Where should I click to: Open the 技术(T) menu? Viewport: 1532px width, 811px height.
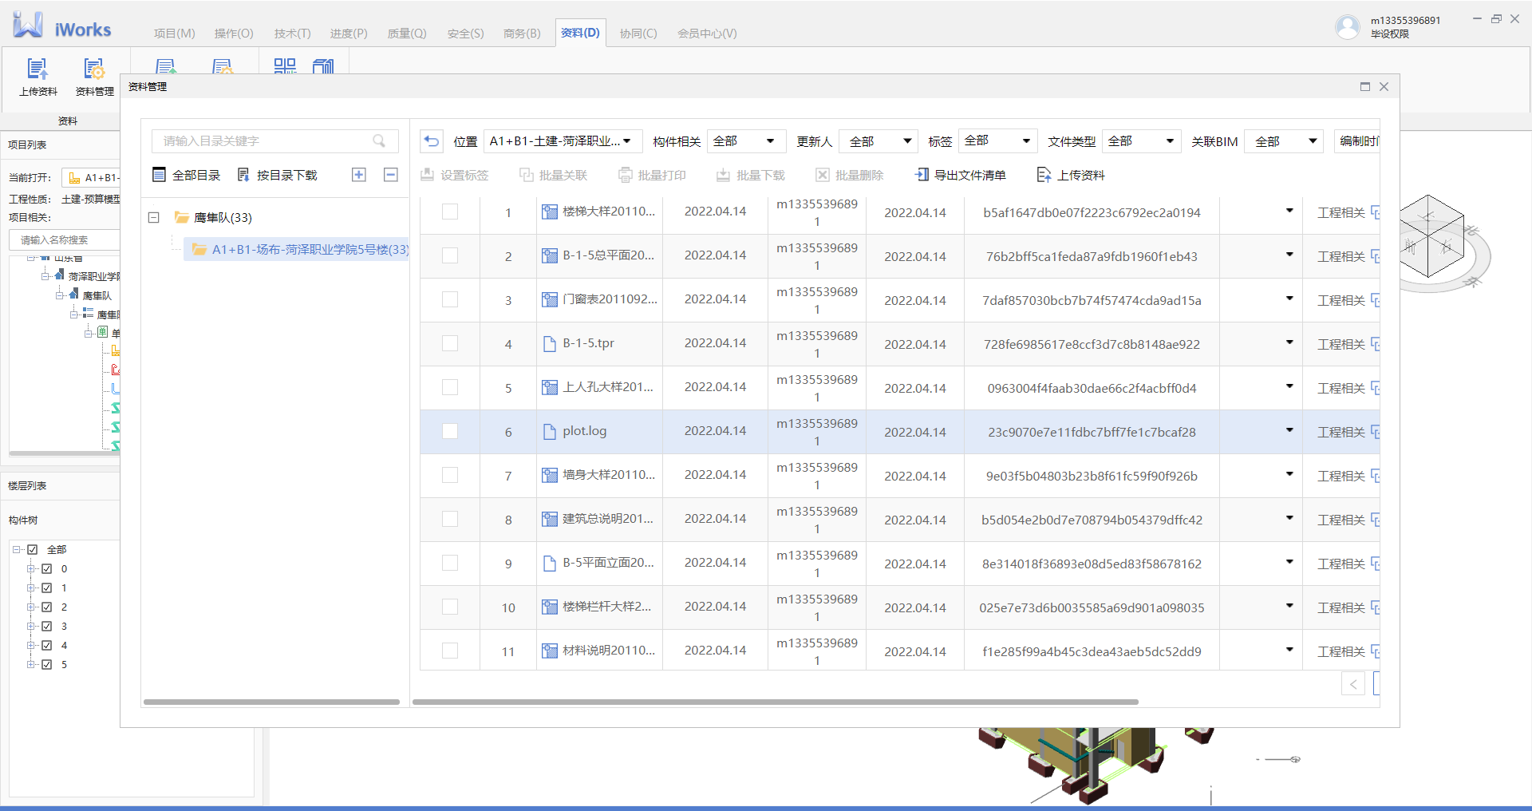[292, 34]
